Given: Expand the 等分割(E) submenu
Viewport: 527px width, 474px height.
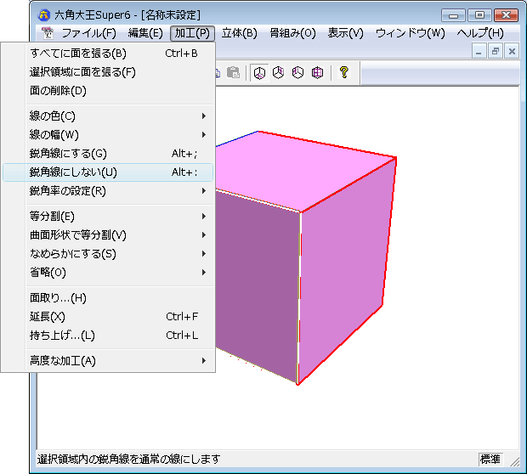Looking at the screenshot, I should click(x=108, y=217).
